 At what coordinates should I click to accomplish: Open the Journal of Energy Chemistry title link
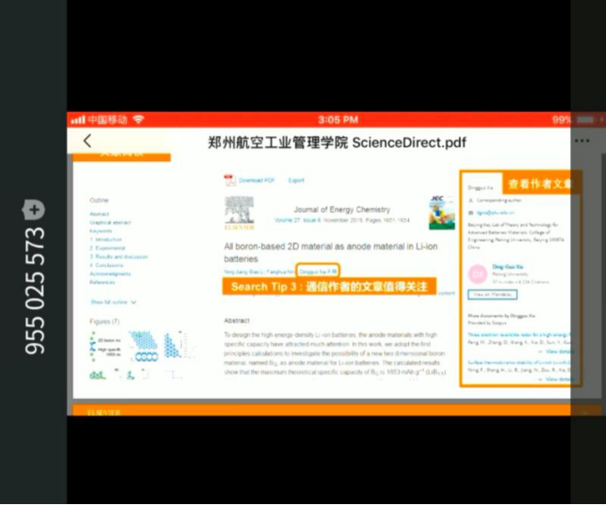tap(341, 209)
